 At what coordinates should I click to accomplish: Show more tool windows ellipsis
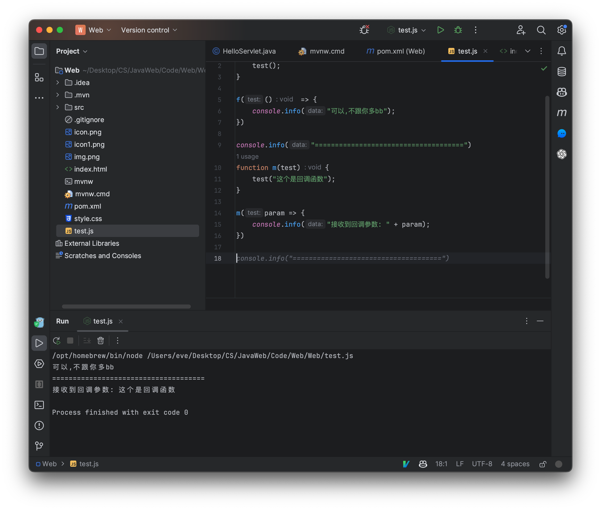pos(39,98)
